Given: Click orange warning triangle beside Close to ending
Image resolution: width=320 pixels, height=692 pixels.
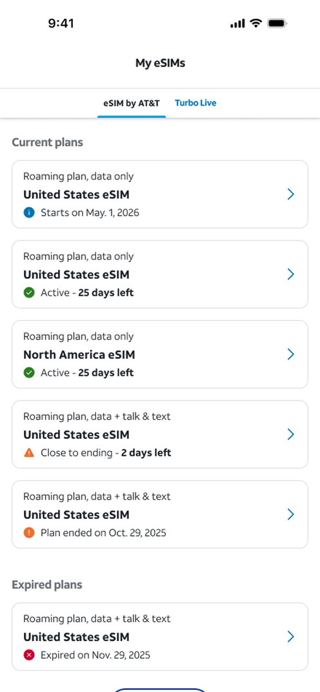Looking at the screenshot, I should coord(29,453).
